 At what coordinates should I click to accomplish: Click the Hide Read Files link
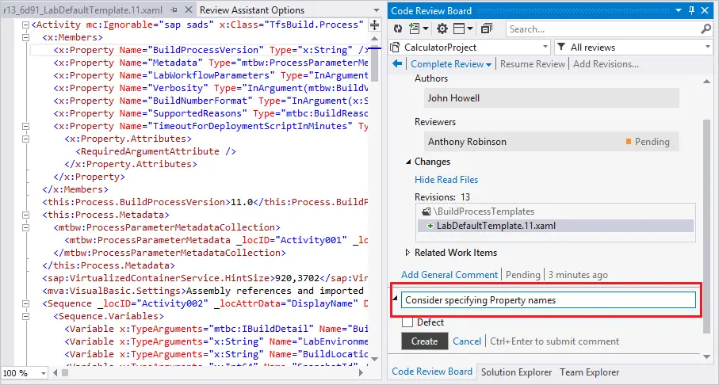(446, 180)
